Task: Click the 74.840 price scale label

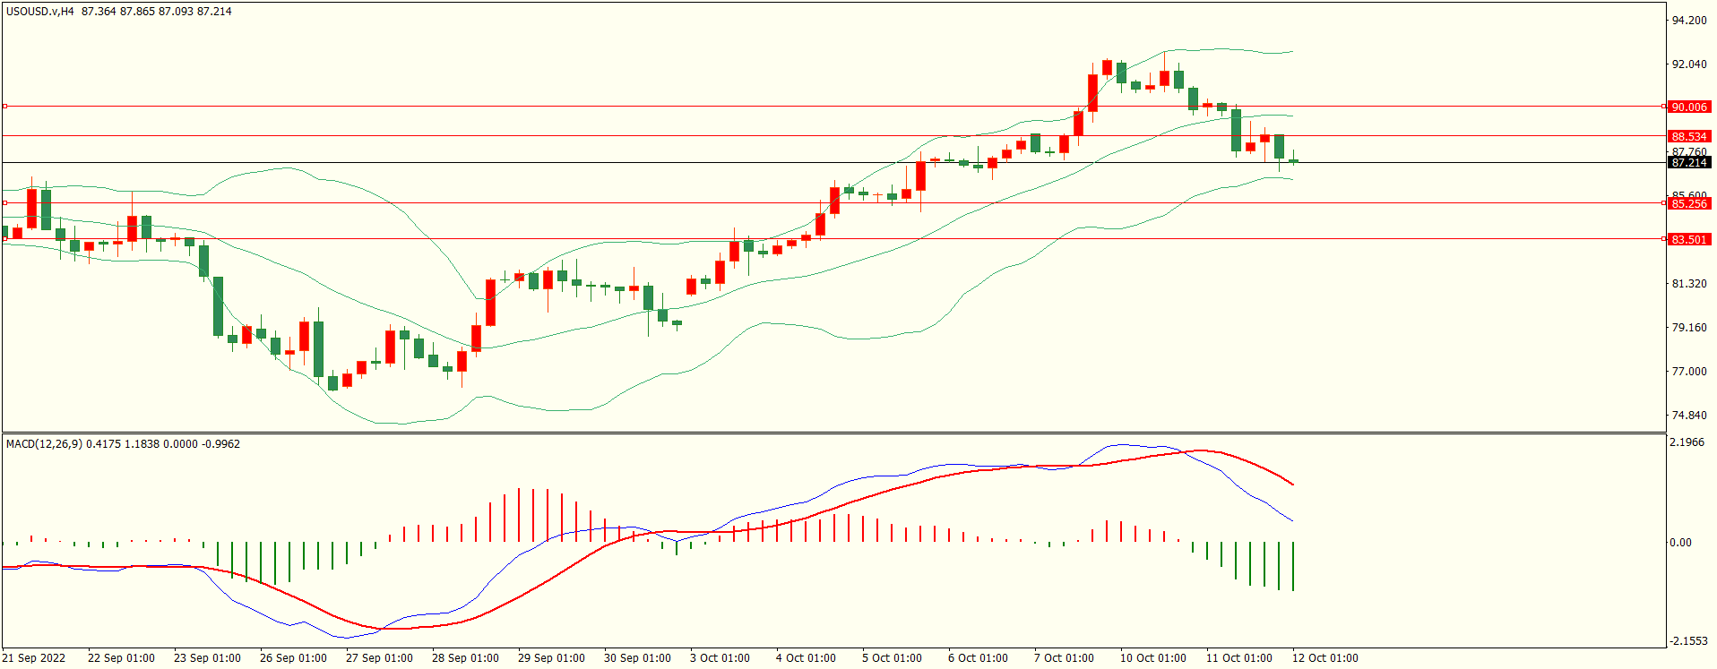Action: tap(1688, 416)
